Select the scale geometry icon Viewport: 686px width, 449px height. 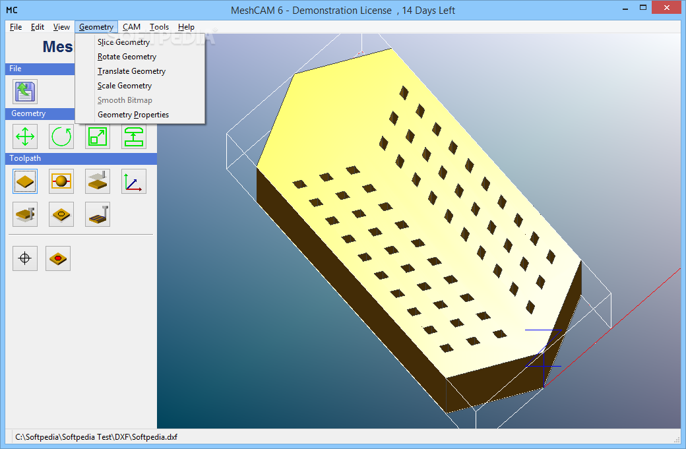(x=98, y=136)
